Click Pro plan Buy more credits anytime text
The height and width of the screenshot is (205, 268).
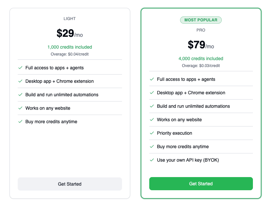pos(183,147)
